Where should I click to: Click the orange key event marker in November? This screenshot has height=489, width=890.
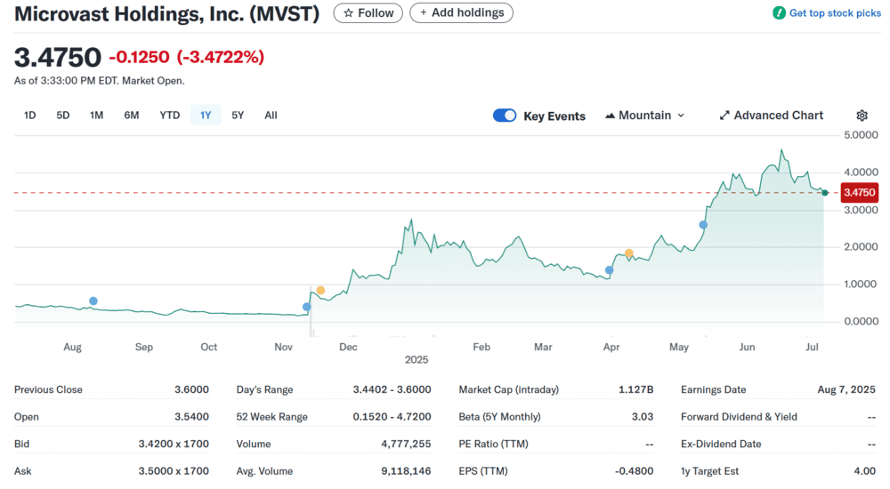pos(320,291)
